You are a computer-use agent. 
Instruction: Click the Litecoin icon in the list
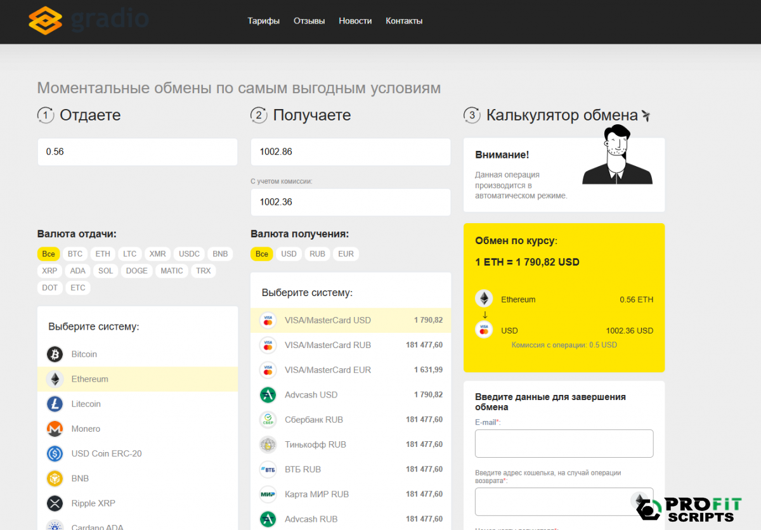point(55,404)
